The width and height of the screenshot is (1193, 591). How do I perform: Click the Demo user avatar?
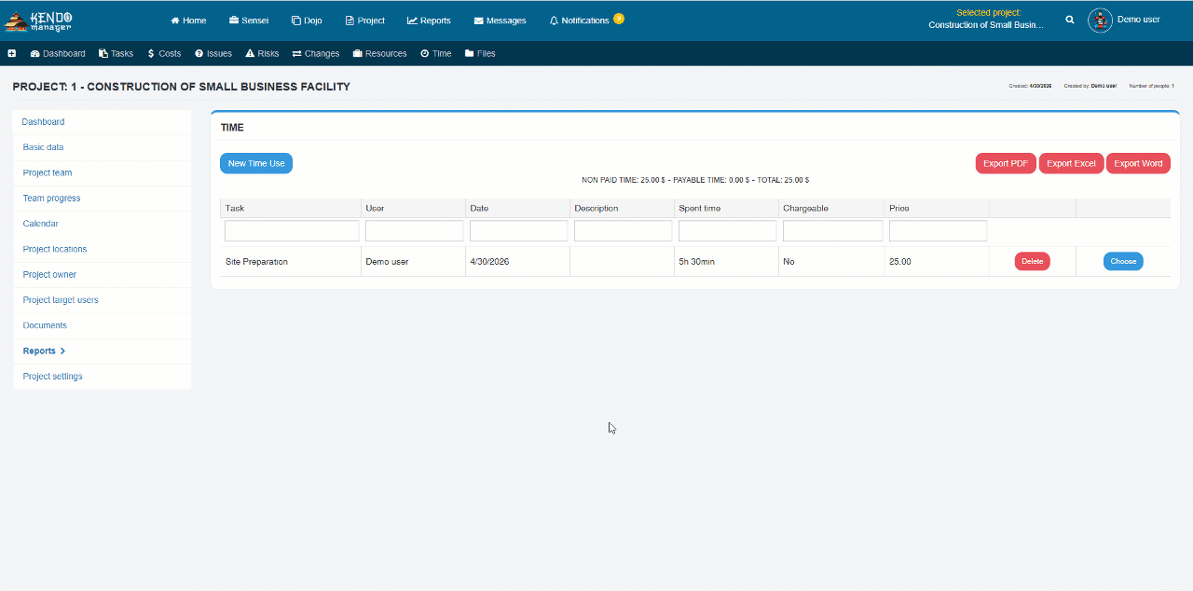click(1100, 20)
